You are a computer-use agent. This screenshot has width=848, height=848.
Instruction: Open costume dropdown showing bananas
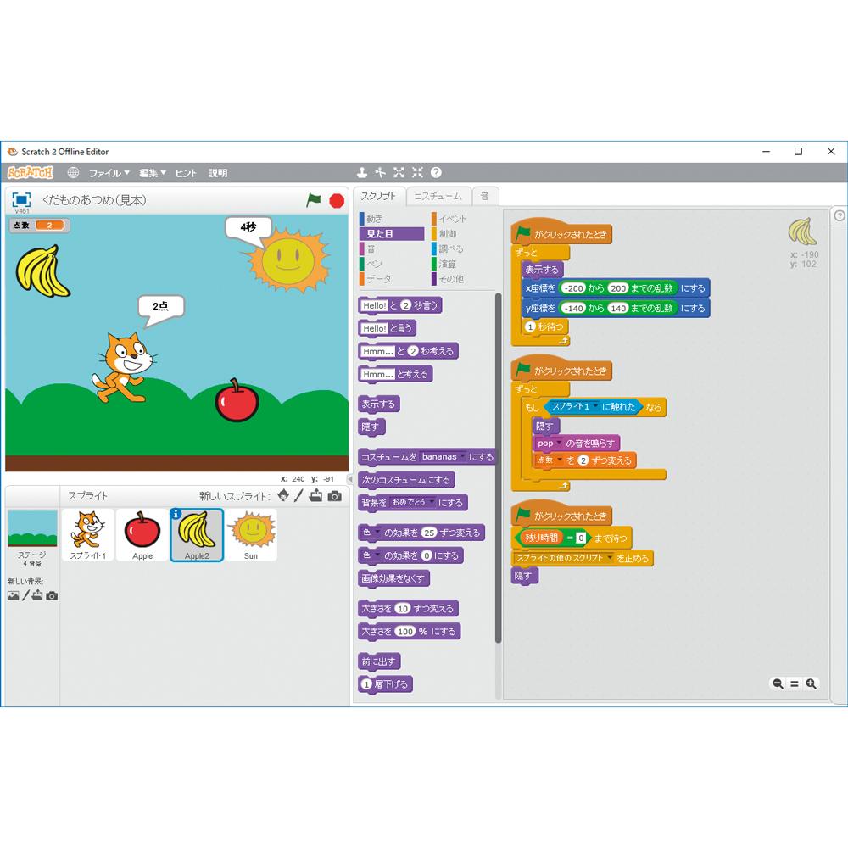443,457
